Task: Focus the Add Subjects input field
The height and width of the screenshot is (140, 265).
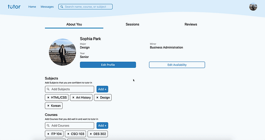Action: click(70, 89)
